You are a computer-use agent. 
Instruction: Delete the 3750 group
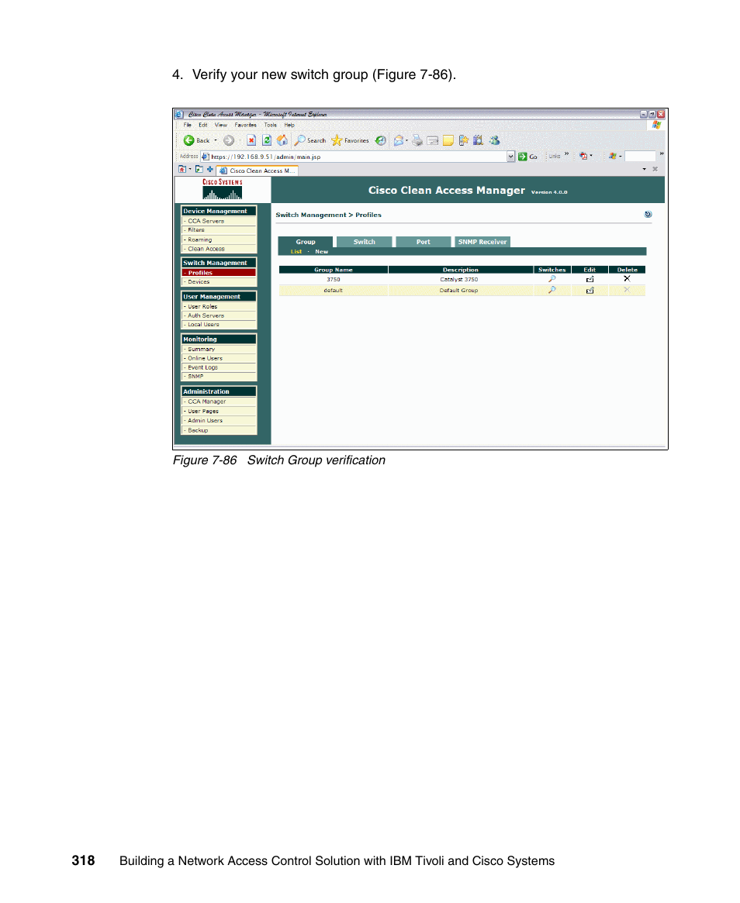[x=627, y=279]
